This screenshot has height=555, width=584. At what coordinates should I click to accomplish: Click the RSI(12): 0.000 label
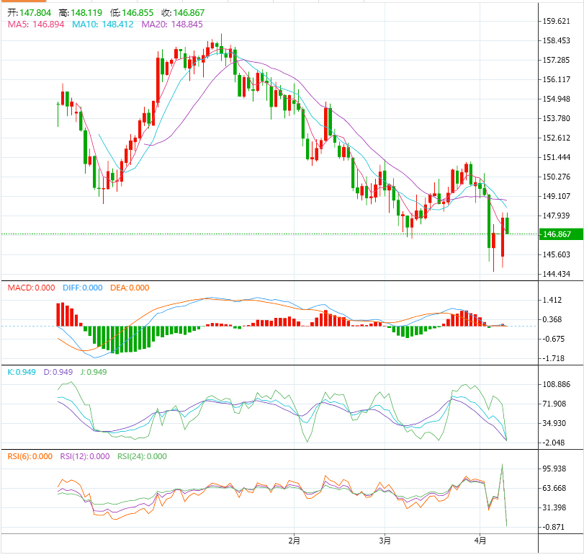pos(85,456)
